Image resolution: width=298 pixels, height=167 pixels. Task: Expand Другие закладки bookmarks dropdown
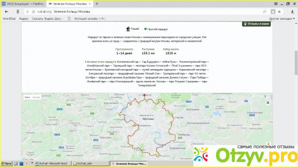pos(282,19)
